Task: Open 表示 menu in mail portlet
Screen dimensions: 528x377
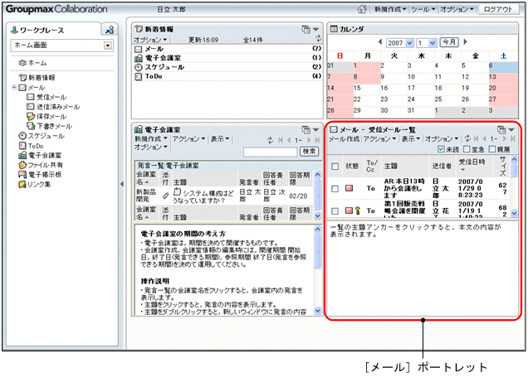Action: (x=410, y=138)
